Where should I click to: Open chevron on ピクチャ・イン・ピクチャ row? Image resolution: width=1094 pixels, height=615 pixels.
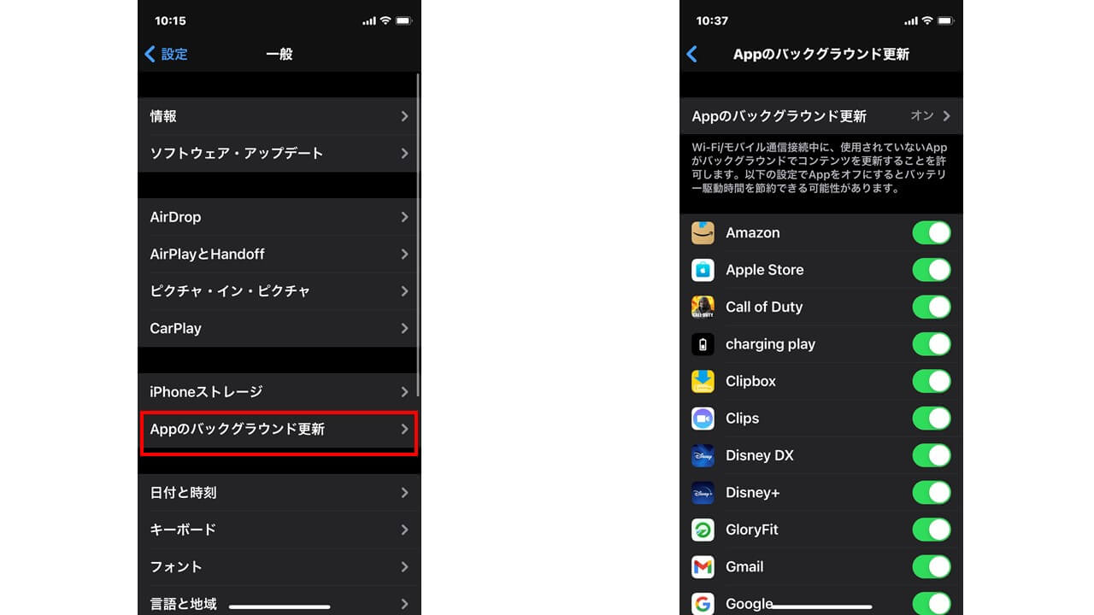(404, 291)
